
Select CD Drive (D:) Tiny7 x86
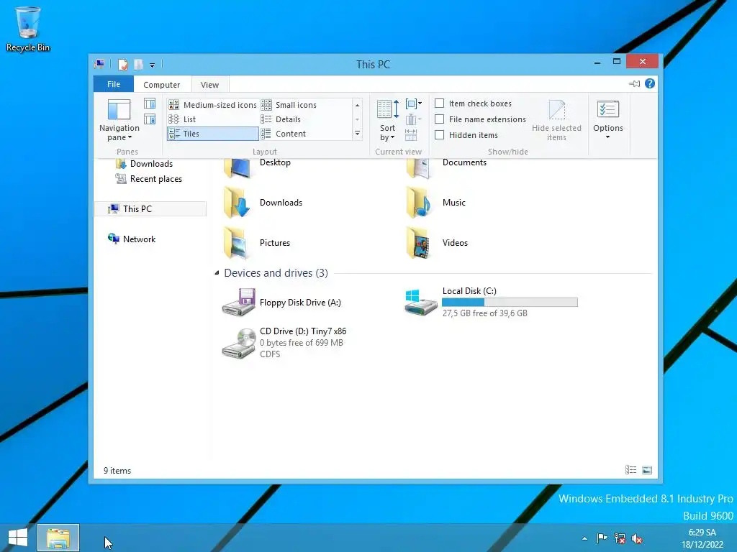point(284,343)
